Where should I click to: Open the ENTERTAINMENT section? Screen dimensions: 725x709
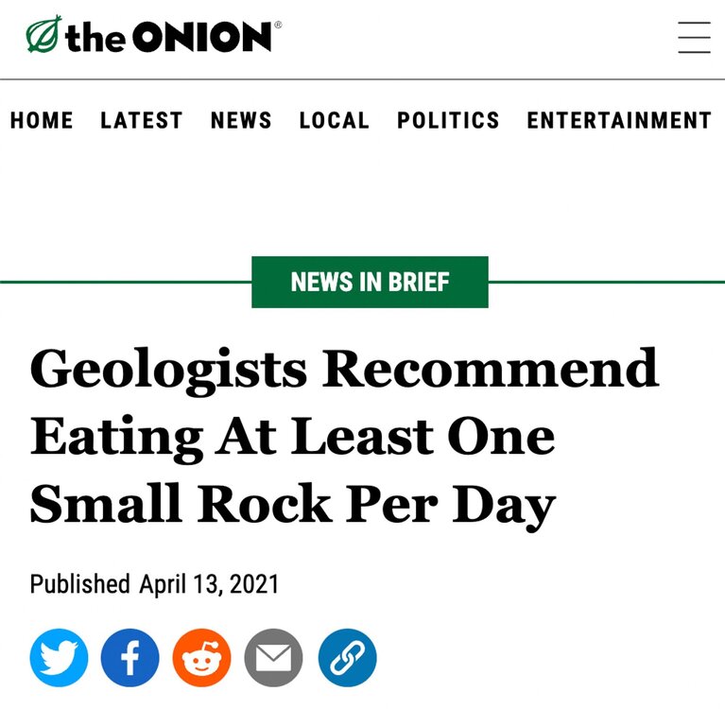[619, 121]
